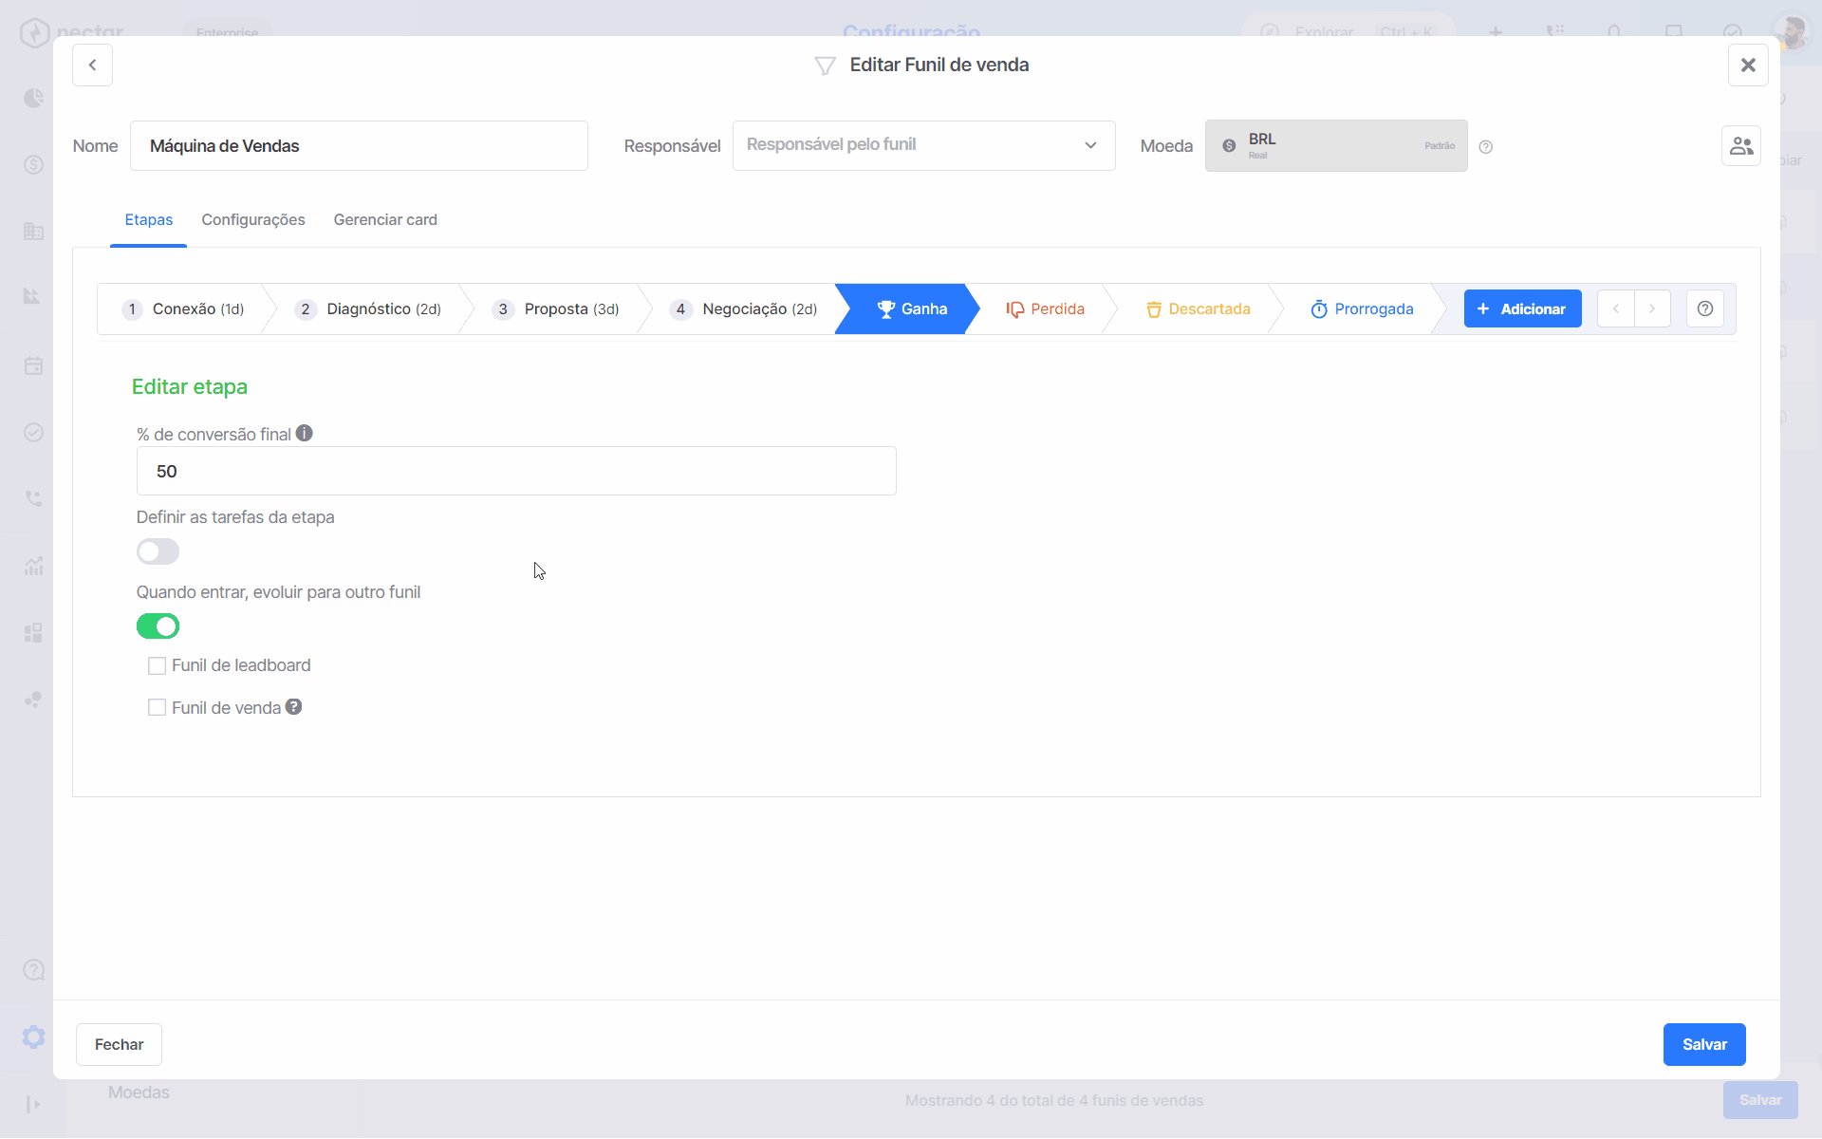Open dashboard pie chart icon in sidebar

(x=33, y=98)
